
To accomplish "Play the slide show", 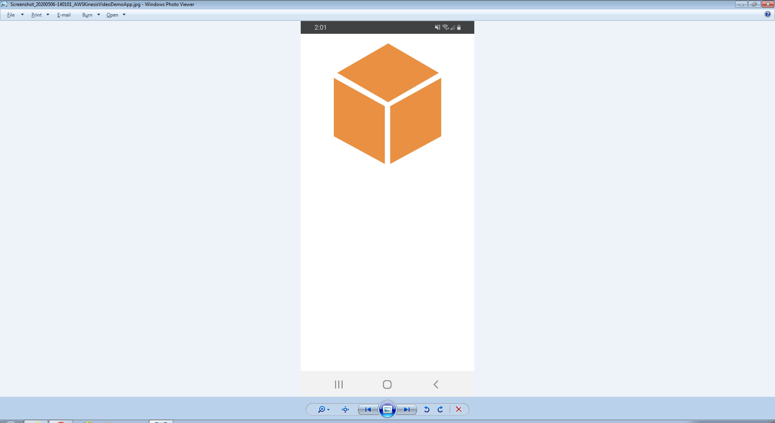I will 387,409.
